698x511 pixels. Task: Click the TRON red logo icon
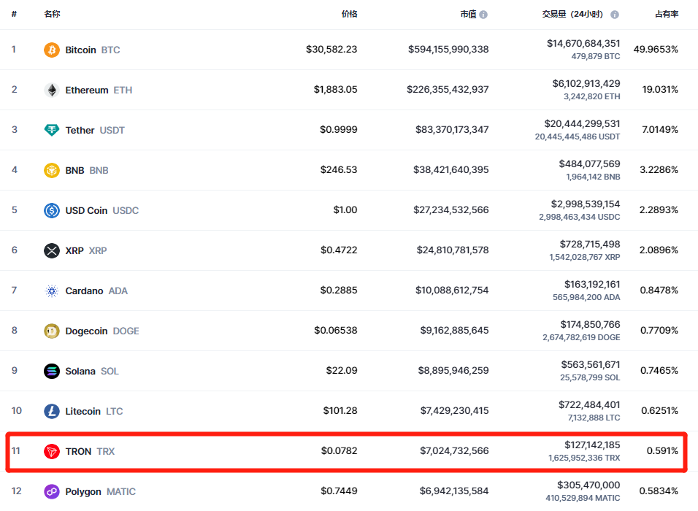51,451
